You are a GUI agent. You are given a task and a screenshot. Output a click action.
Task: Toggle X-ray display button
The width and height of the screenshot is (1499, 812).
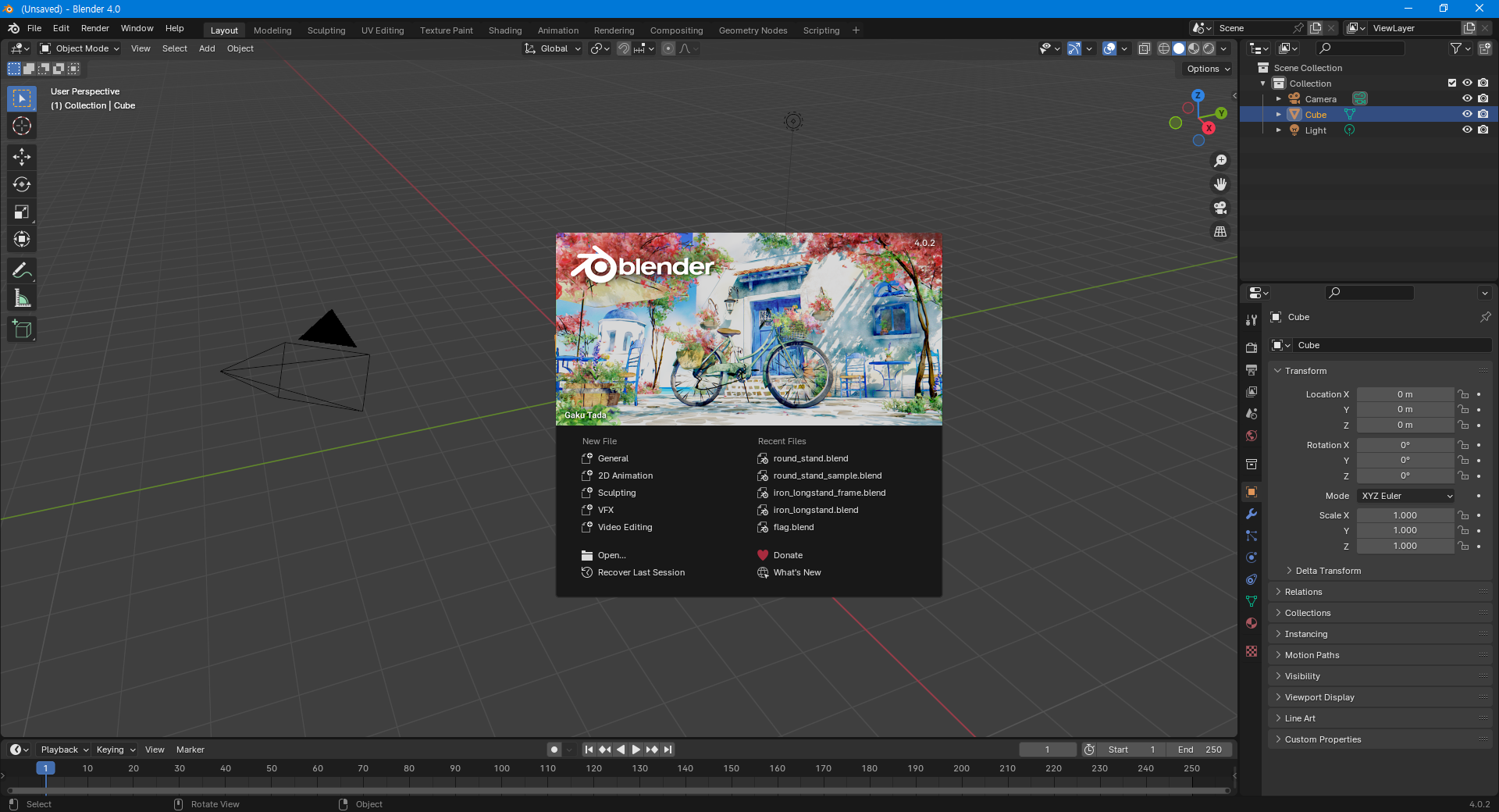point(1144,48)
